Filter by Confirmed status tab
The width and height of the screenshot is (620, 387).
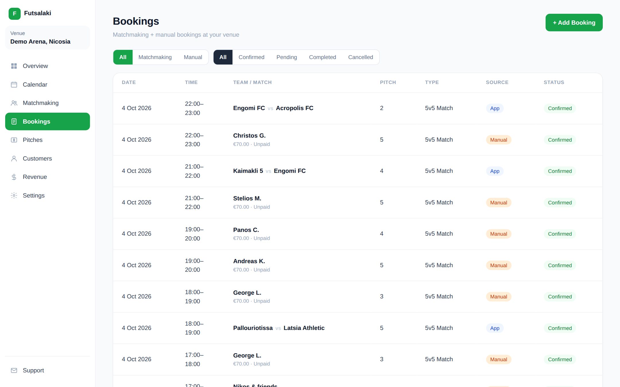251,57
